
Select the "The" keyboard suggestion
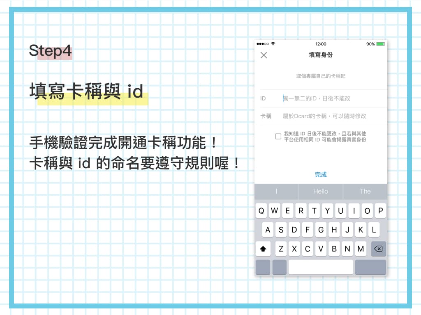365,191
